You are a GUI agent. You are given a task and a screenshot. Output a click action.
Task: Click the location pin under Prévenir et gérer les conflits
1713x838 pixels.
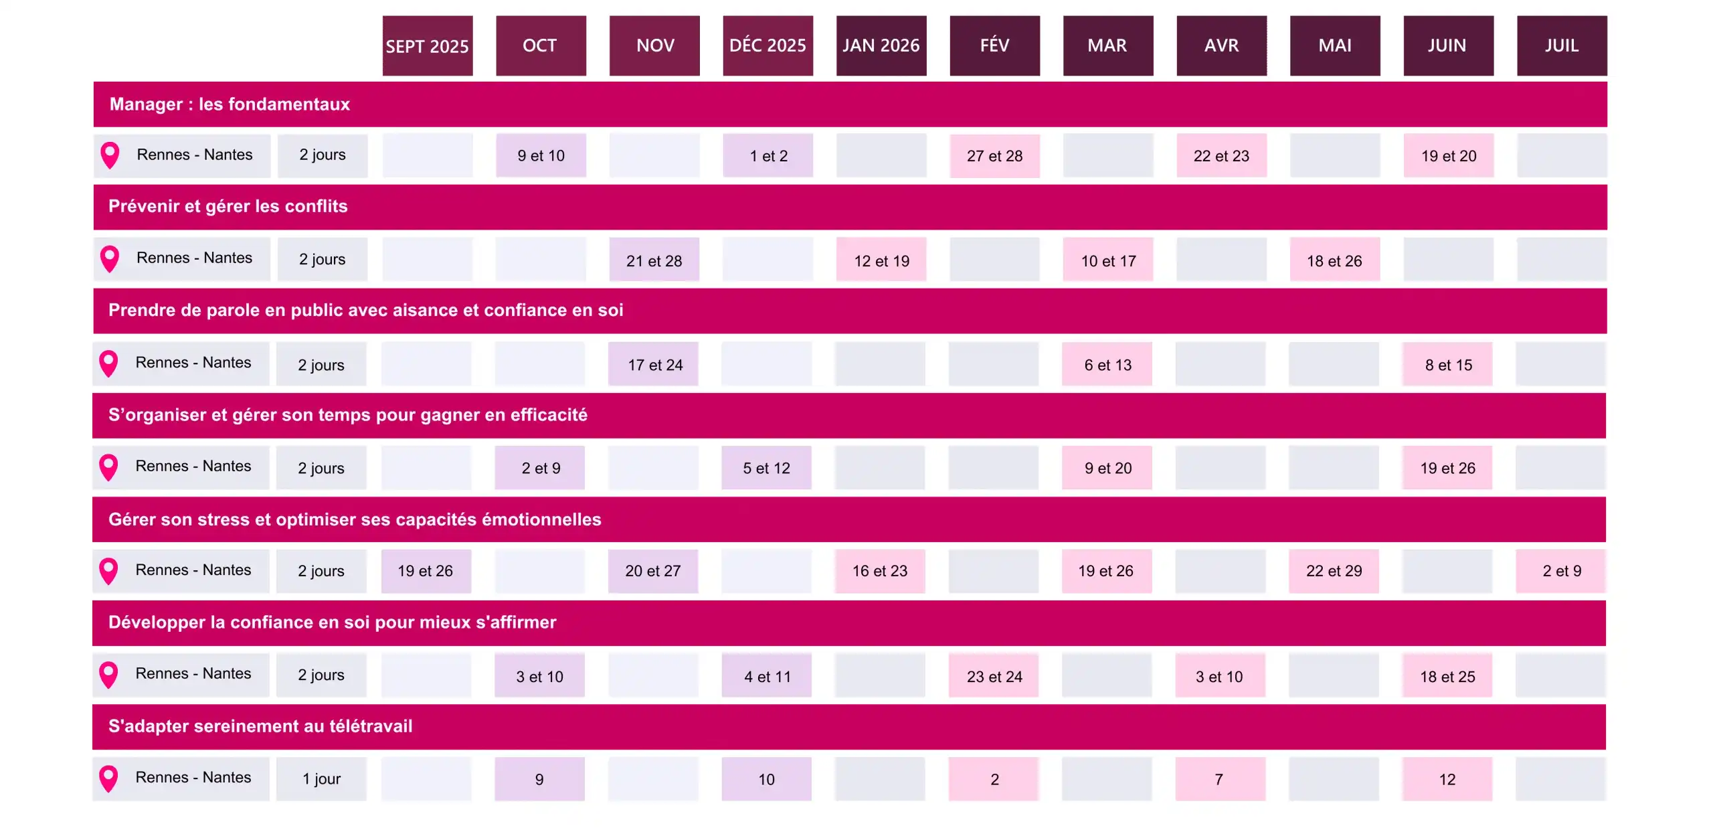[x=110, y=258]
